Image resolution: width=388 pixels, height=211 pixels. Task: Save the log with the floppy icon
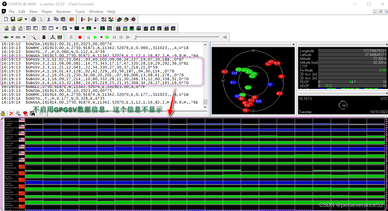[x=13, y=19]
